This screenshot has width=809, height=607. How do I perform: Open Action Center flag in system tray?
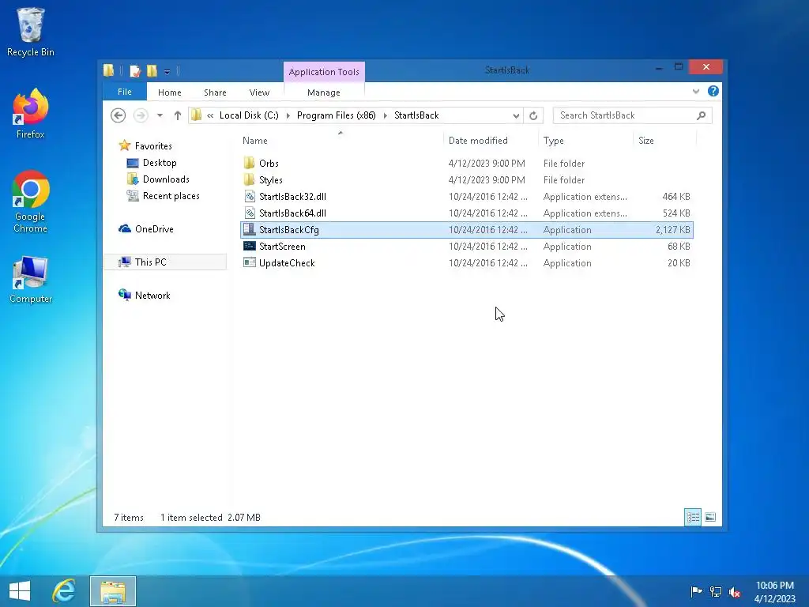tap(696, 591)
